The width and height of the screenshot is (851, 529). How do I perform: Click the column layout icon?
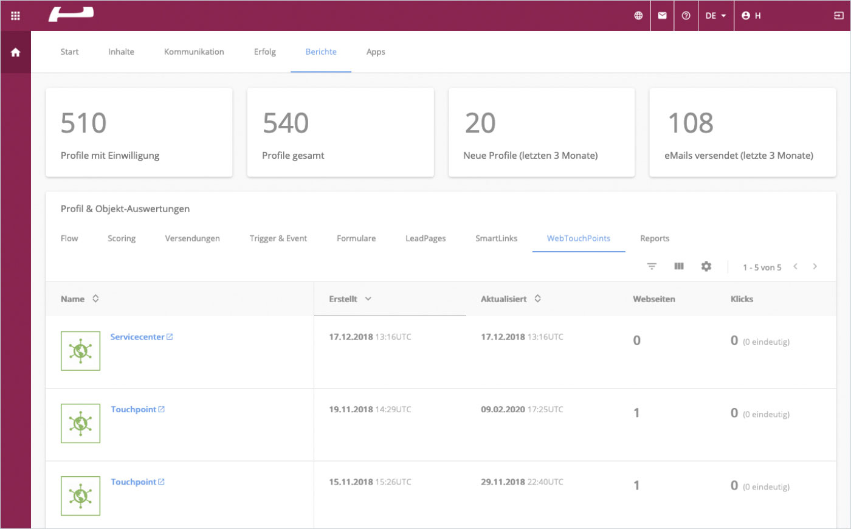tap(679, 266)
